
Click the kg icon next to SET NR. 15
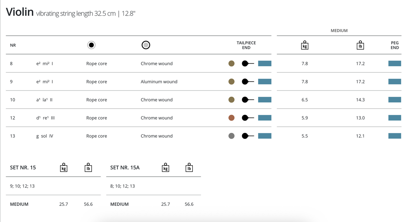point(64,167)
